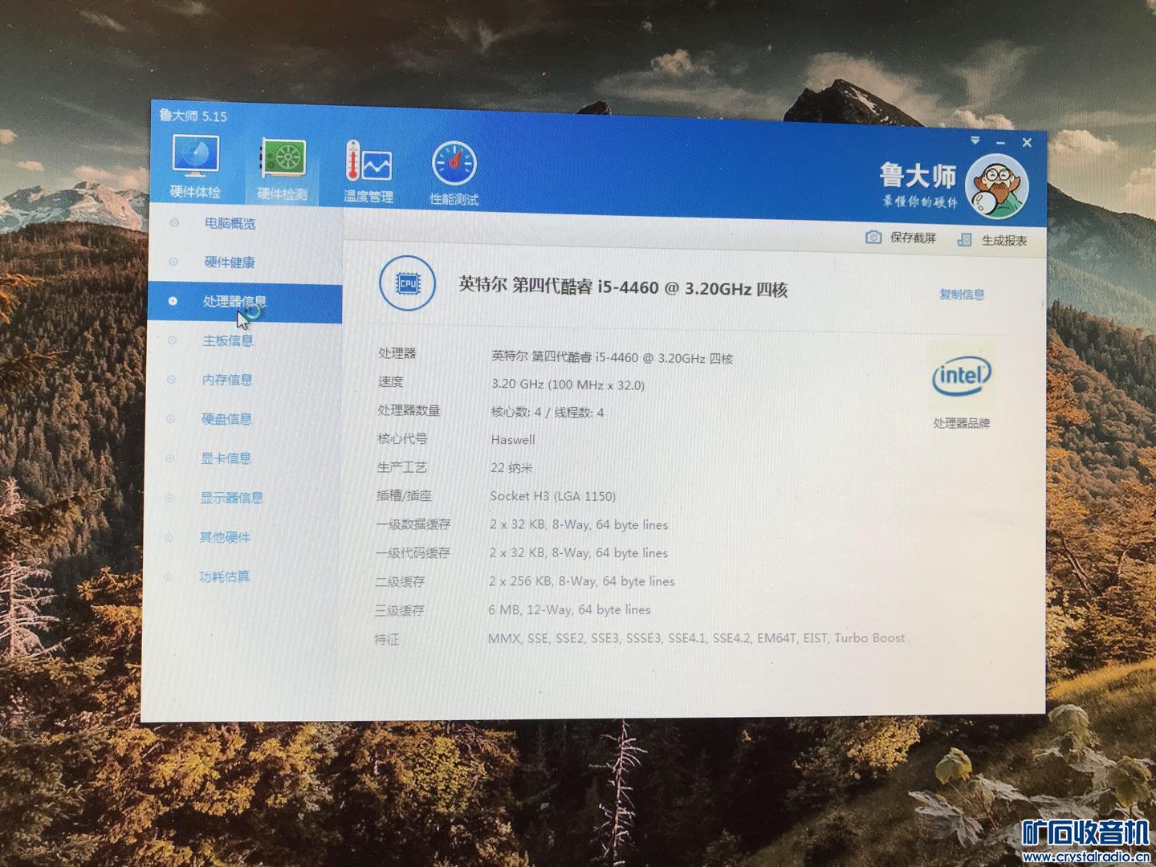
Task: Click the 三级缓存 value 6 MB, 12-Way
Action: tap(569, 610)
